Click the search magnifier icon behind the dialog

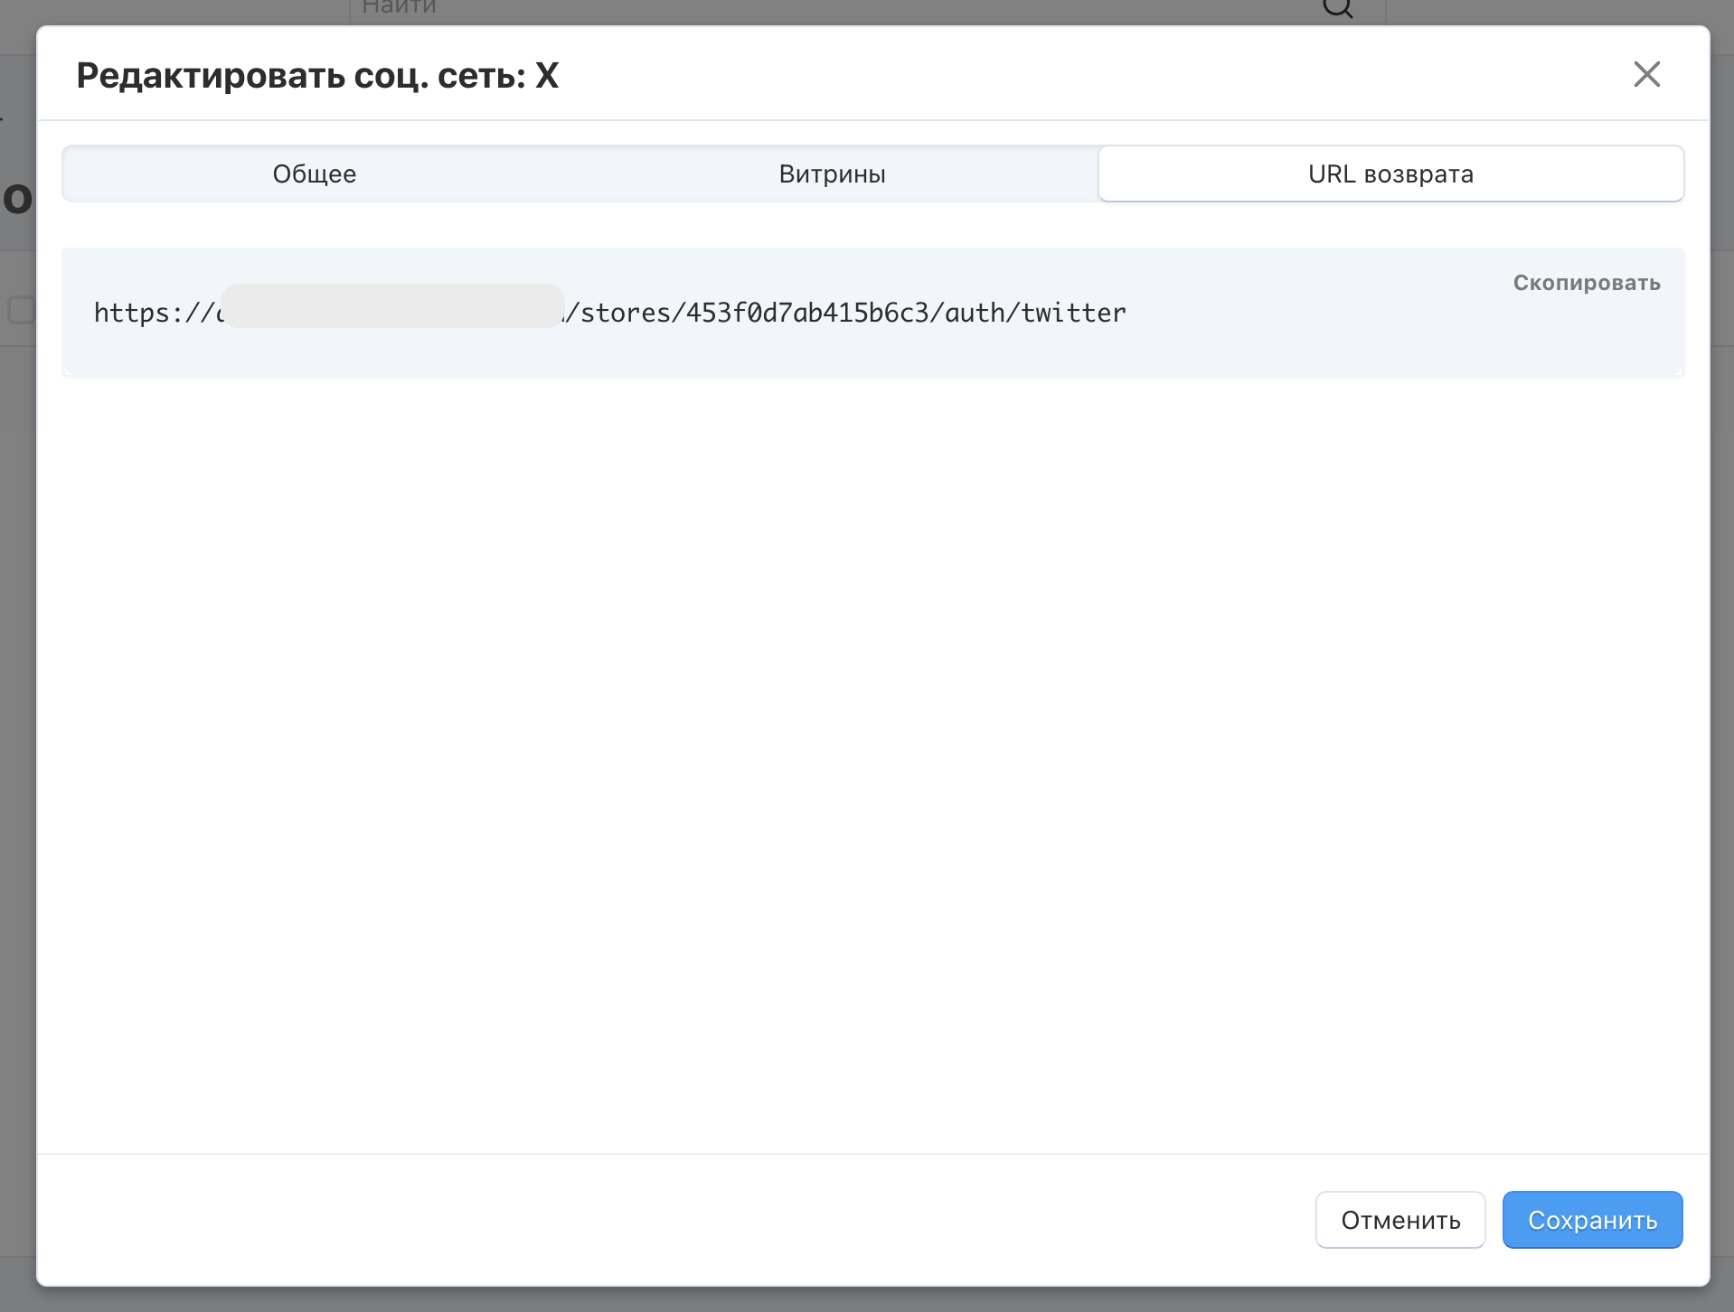(x=1337, y=9)
